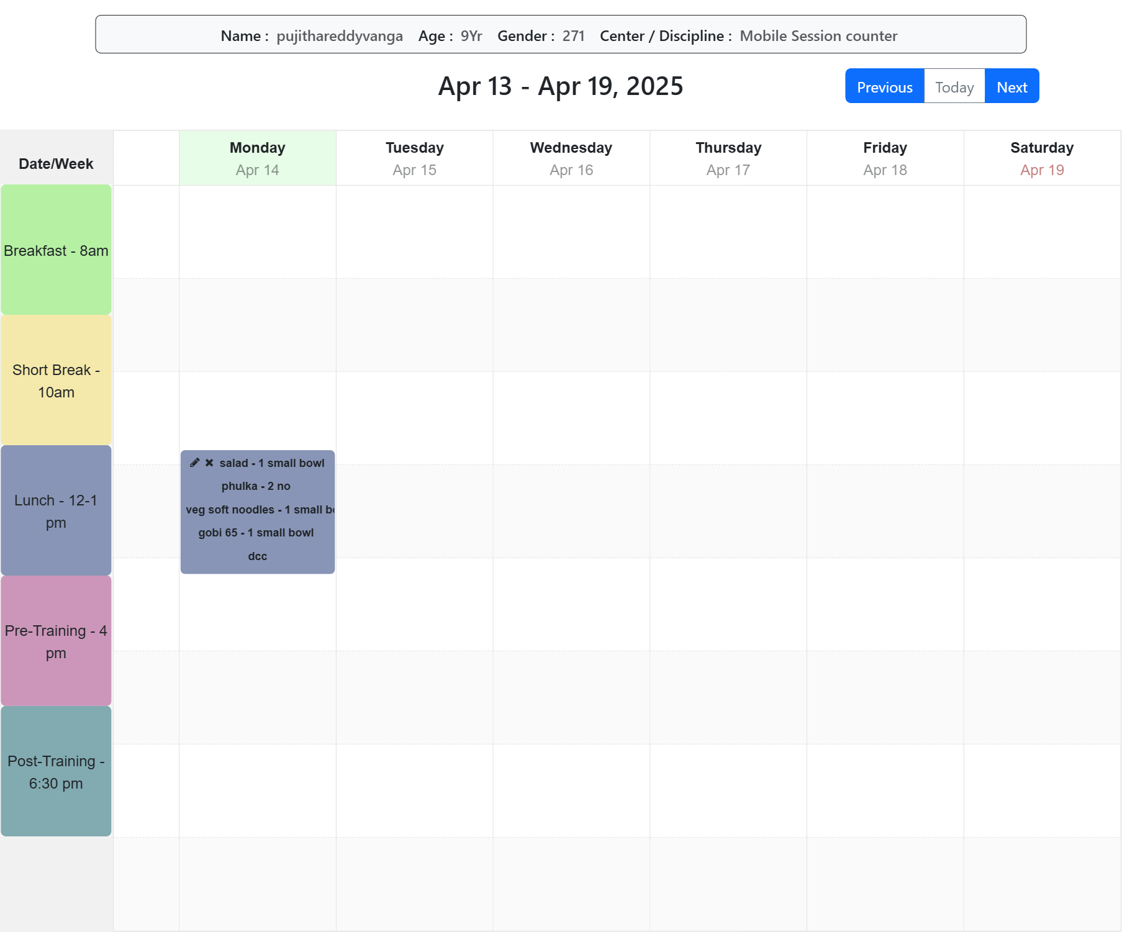This screenshot has height=932, width=1122.
Task: Click the patient name pujithareddyvanga
Action: click(340, 36)
